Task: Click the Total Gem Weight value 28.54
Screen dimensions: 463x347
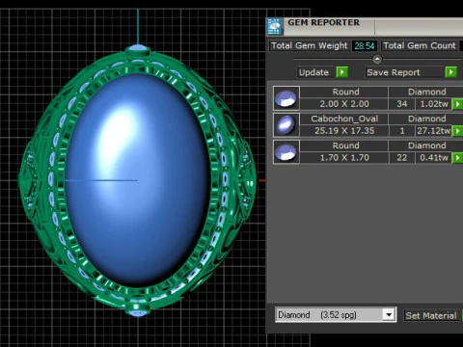Action: (x=365, y=45)
